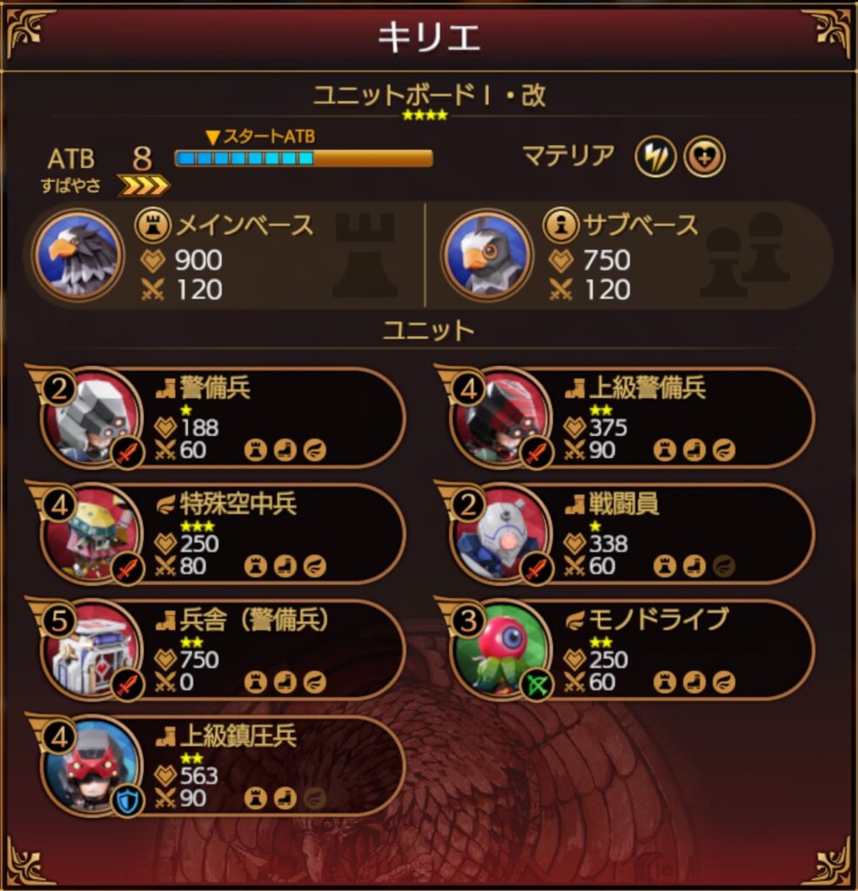Click the start ATB gauge bar
858x891 pixels.
tap(304, 158)
